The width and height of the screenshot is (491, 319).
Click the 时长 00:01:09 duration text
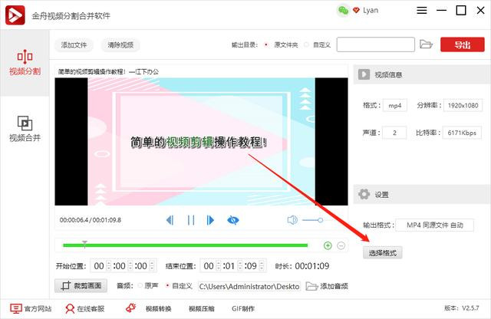tap(302, 266)
